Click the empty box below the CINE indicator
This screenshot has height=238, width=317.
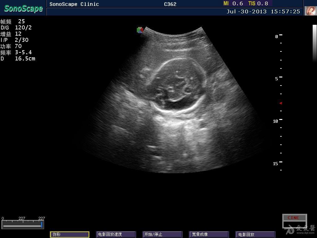point(294,224)
